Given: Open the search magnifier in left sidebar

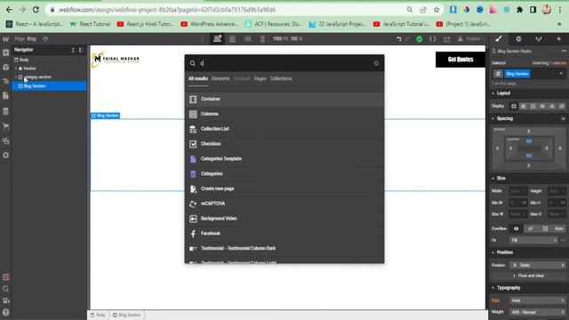Looking at the screenshot, I should [x=6, y=289].
